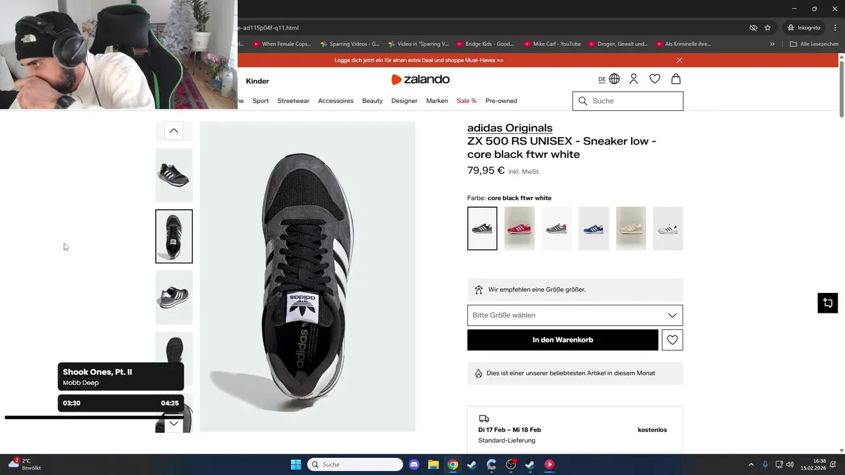
Task: Open the volume control in system tray
Action: [791, 464]
